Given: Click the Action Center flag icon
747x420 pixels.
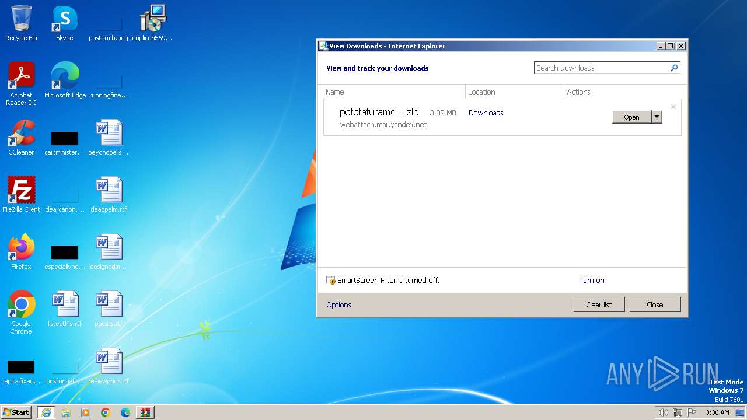Looking at the screenshot, I should [692, 412].
